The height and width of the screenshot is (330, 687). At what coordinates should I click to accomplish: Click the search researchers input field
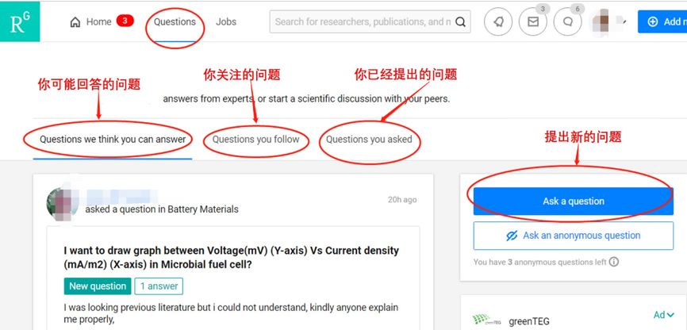click(x=363, y=22)
